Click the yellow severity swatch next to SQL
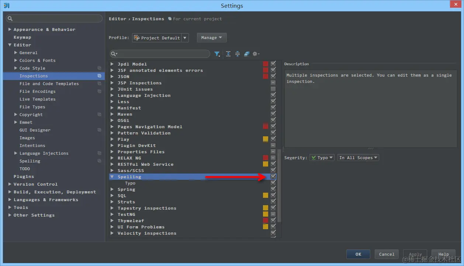This screenshot has width=464, height=266. 265,195
